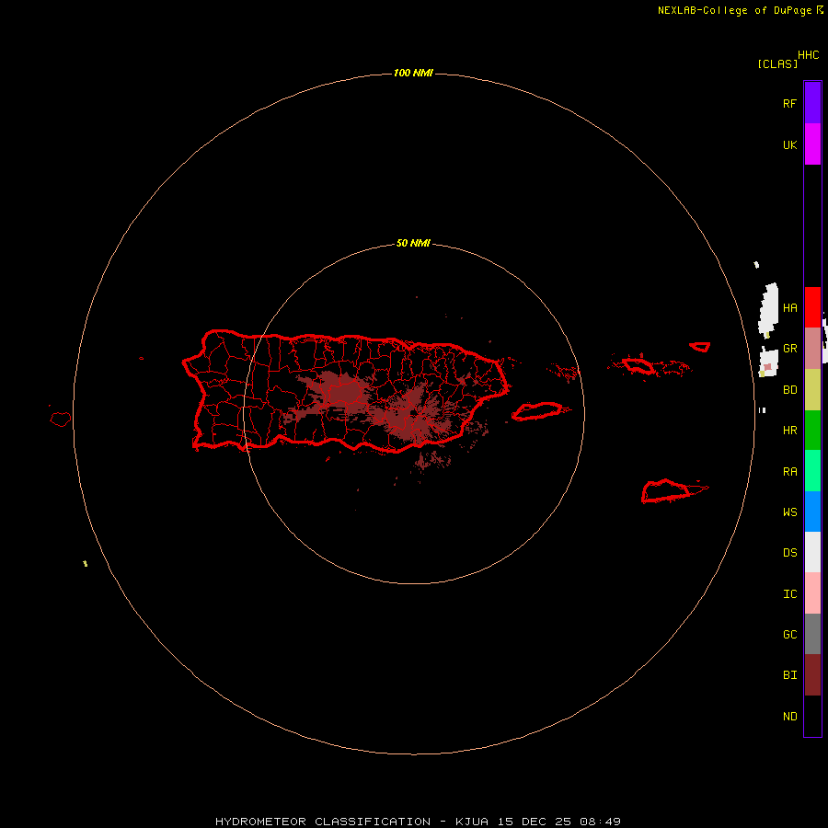
Task: Click the Hydrometeor Classification KJUA timestamp caption
Action: coord(418,822)
